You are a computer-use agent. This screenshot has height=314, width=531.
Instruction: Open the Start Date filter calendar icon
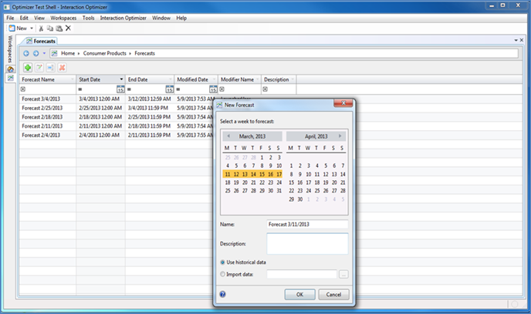coord(120,89)
